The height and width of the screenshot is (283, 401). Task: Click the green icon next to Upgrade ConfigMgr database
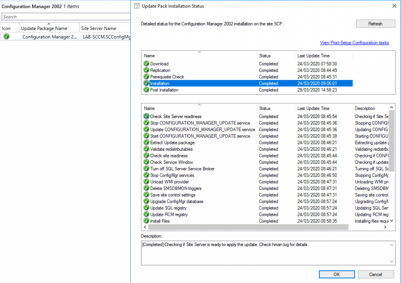[x=146, y=201]
